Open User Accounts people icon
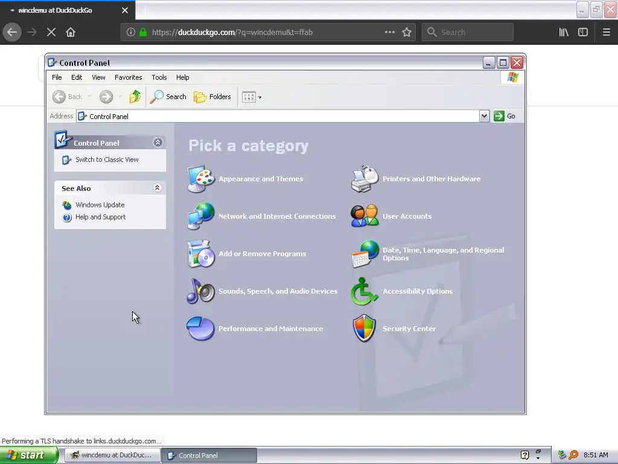The height and width of the screenshot is (464, 618). pos(365,216)
